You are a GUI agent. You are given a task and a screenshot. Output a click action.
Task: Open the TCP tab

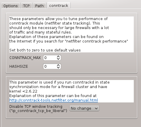27,6
